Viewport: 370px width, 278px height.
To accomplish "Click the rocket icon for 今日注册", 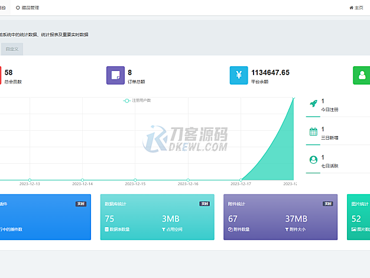I will 313,104.
